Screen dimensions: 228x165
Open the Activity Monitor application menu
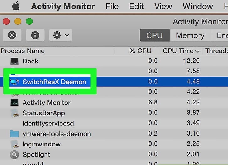[63, 6]
